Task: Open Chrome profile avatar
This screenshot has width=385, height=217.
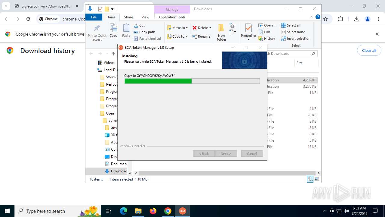Action: (367, 19)
